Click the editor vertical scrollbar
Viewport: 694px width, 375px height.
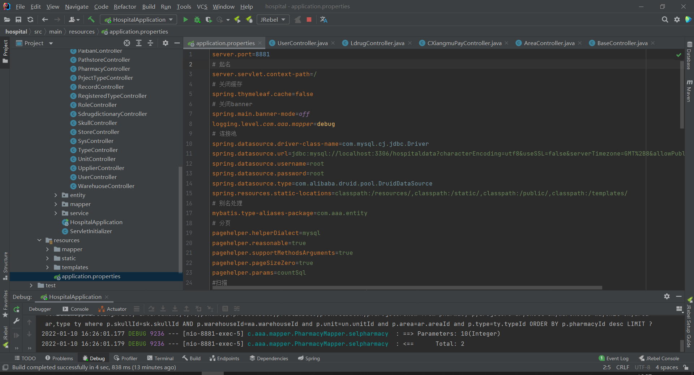point(682,95)
